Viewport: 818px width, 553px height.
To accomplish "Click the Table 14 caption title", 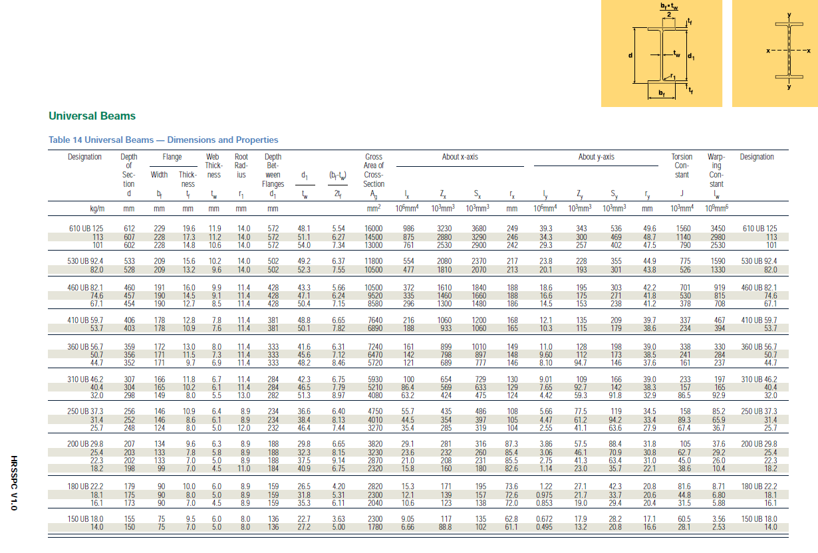I will [163, 140].
